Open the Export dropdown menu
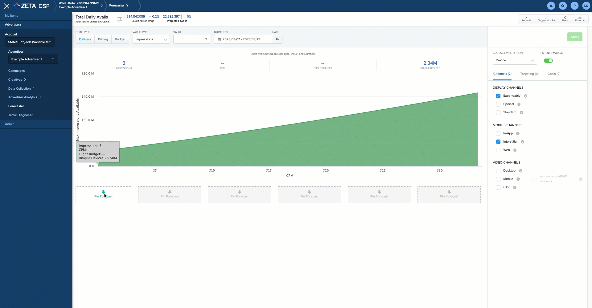Image resolution: width=592 pixels, height=308 pixels. (x=580, y=18)
